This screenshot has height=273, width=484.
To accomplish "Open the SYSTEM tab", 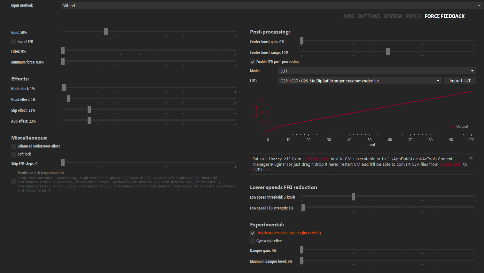I will 393,16.
